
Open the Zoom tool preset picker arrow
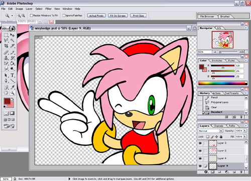pos(12,16)
